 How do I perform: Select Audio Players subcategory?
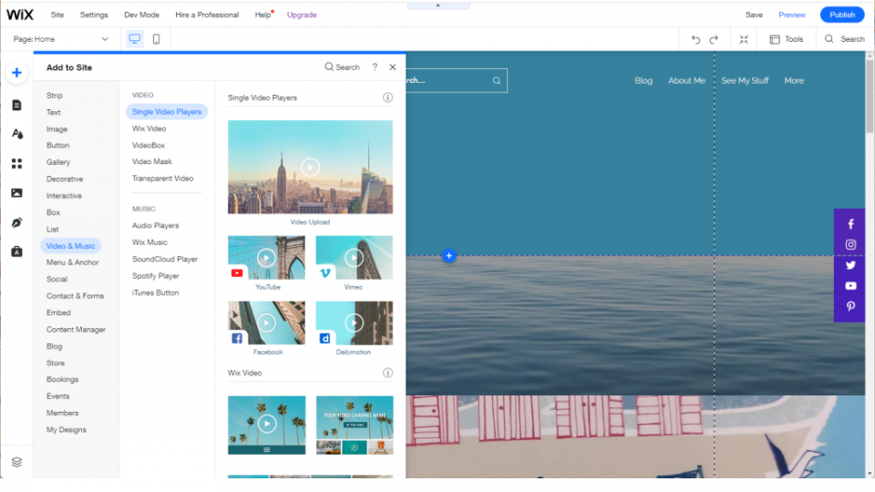[156, 225]
